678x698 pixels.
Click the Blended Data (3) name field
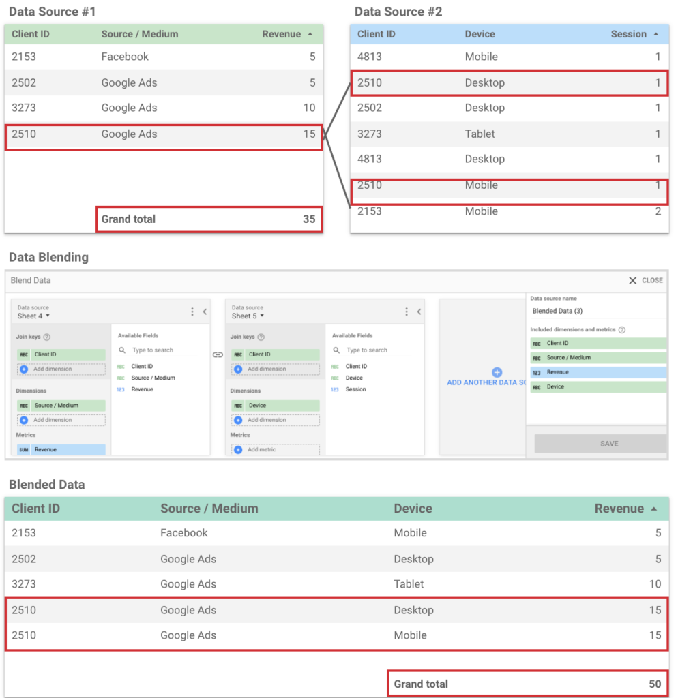[x=596, y=311]
